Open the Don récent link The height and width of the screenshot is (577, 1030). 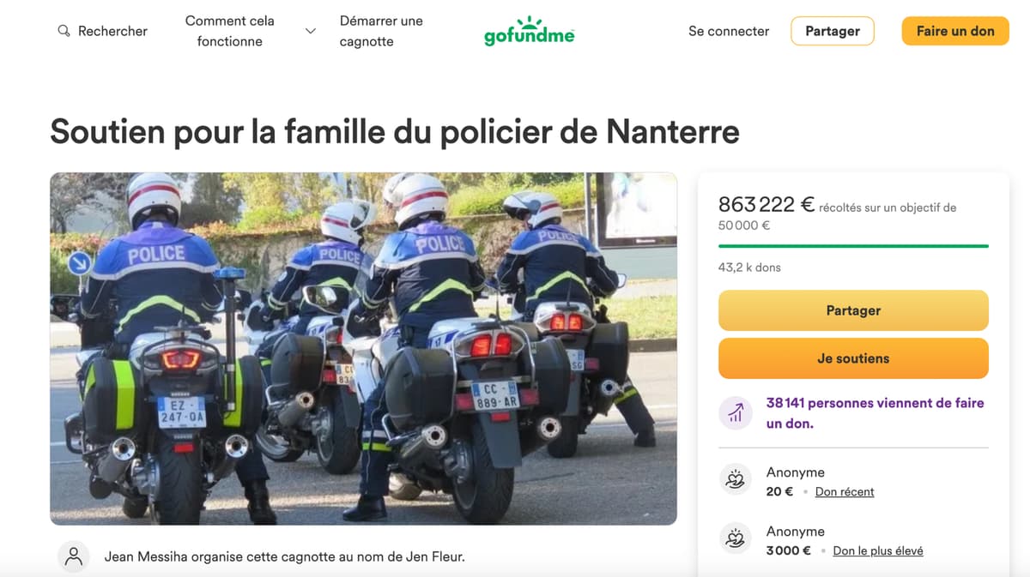pyautogui.click(x=845, y=492)
